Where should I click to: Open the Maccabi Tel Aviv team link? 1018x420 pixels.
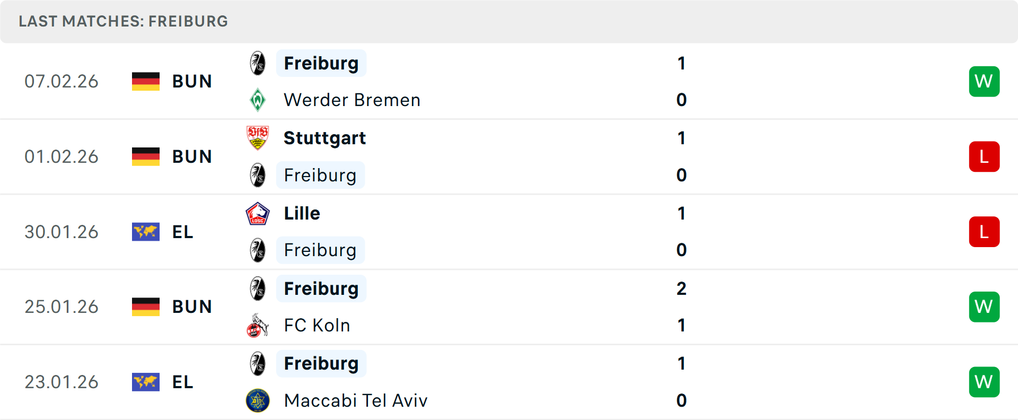pos(356,400)
